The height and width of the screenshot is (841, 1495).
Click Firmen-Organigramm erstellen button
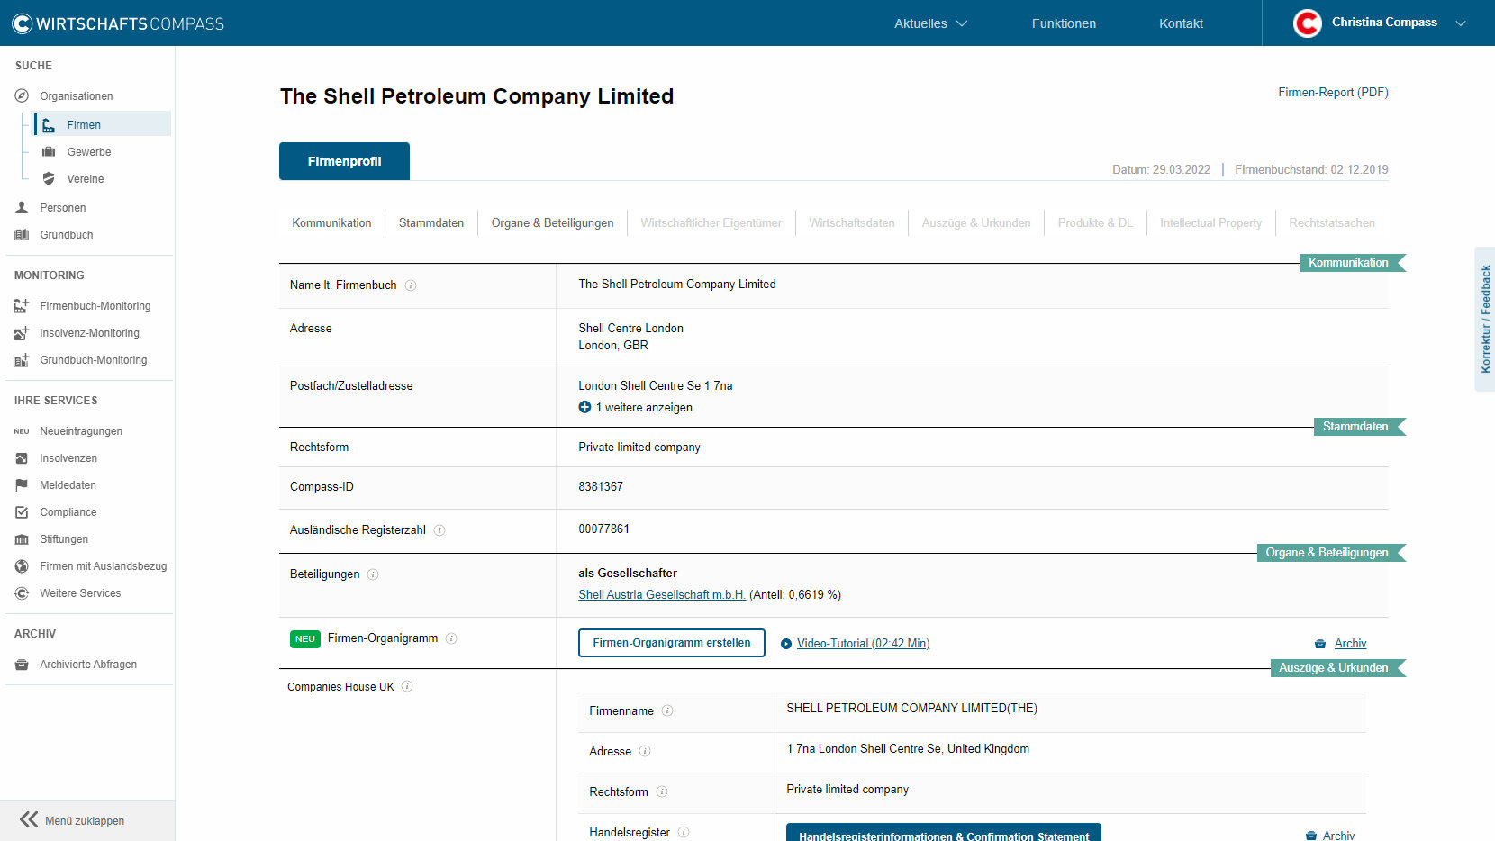(x=672, y=643)
